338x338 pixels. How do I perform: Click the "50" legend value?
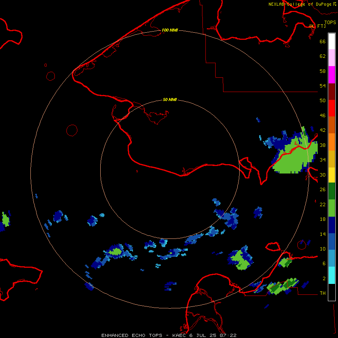point(323,101)
